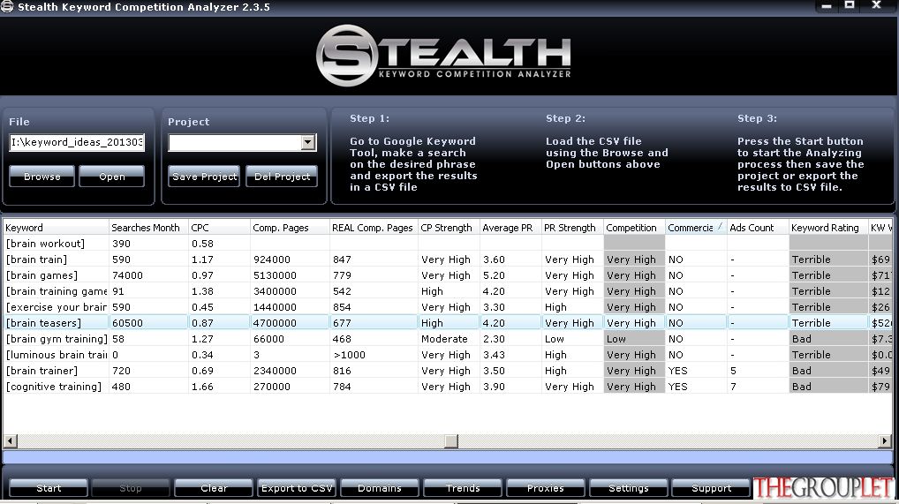The width and height of the screenshot is (899, 504).
Task: Select the [exercise your brain] keyword row
Action: [447, 307]
